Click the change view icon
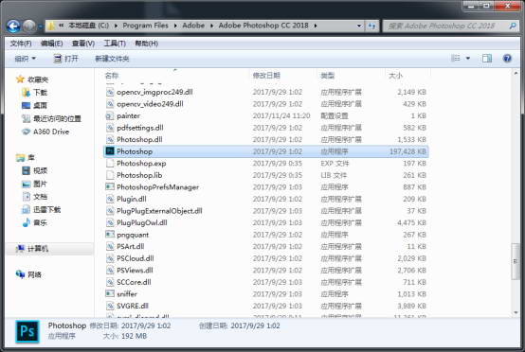 [x=456, y=59]
